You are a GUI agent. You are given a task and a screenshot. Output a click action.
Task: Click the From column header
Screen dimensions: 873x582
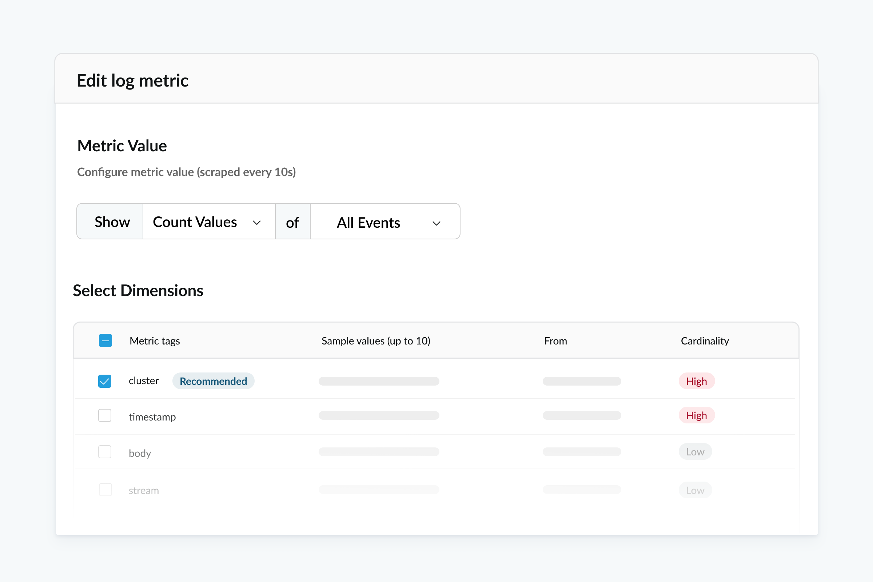point(556,341)
